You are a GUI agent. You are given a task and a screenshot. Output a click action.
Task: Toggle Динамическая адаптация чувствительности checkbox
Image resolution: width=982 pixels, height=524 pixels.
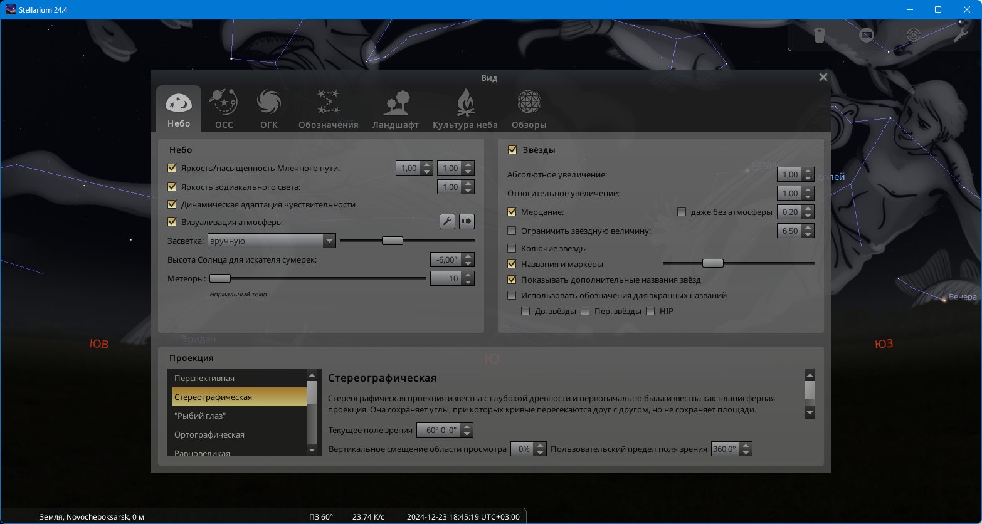[x=172, y=204]
